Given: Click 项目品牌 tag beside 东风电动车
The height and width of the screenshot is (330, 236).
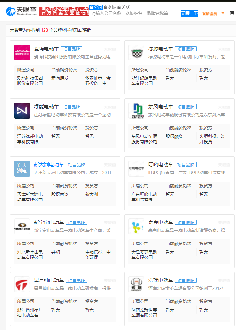Looking at the screenshot, I should click(186, 107).
